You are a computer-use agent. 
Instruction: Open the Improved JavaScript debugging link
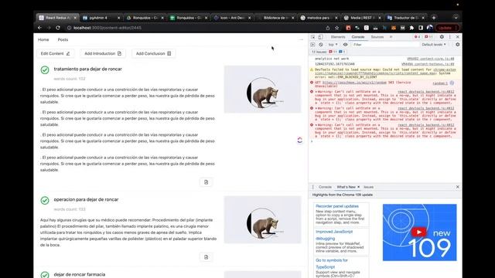pyautogui.click(x=334, y=235)
